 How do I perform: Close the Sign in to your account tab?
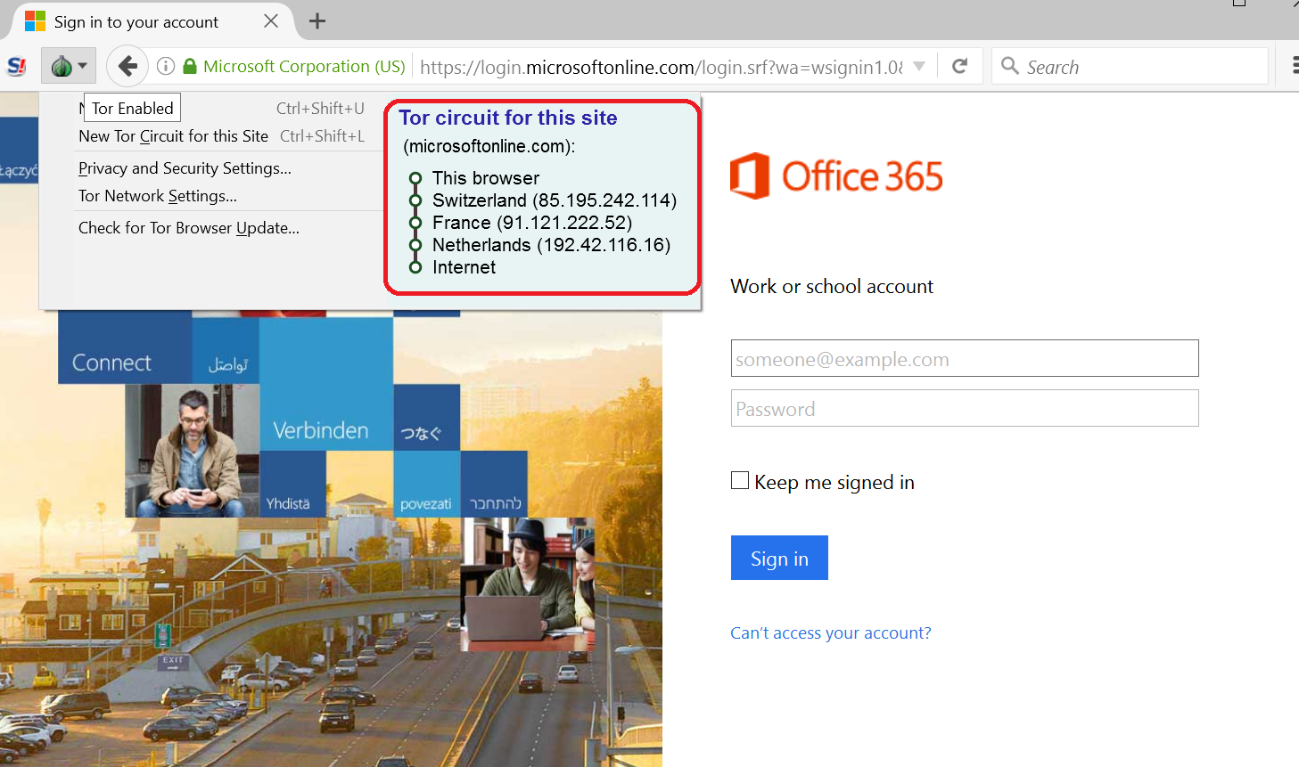[x=271, y=21]
